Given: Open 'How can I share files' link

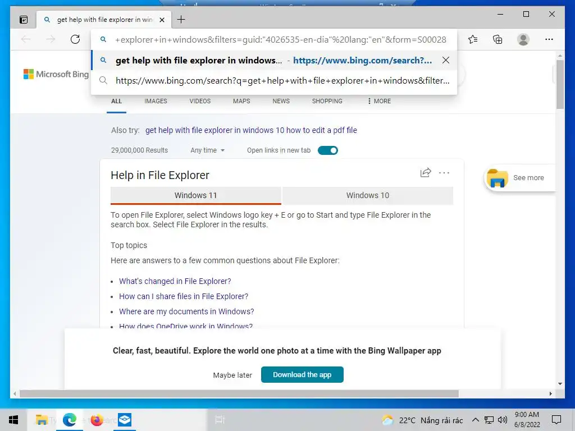Looking at the screenshot, I should tap(184, 296).
